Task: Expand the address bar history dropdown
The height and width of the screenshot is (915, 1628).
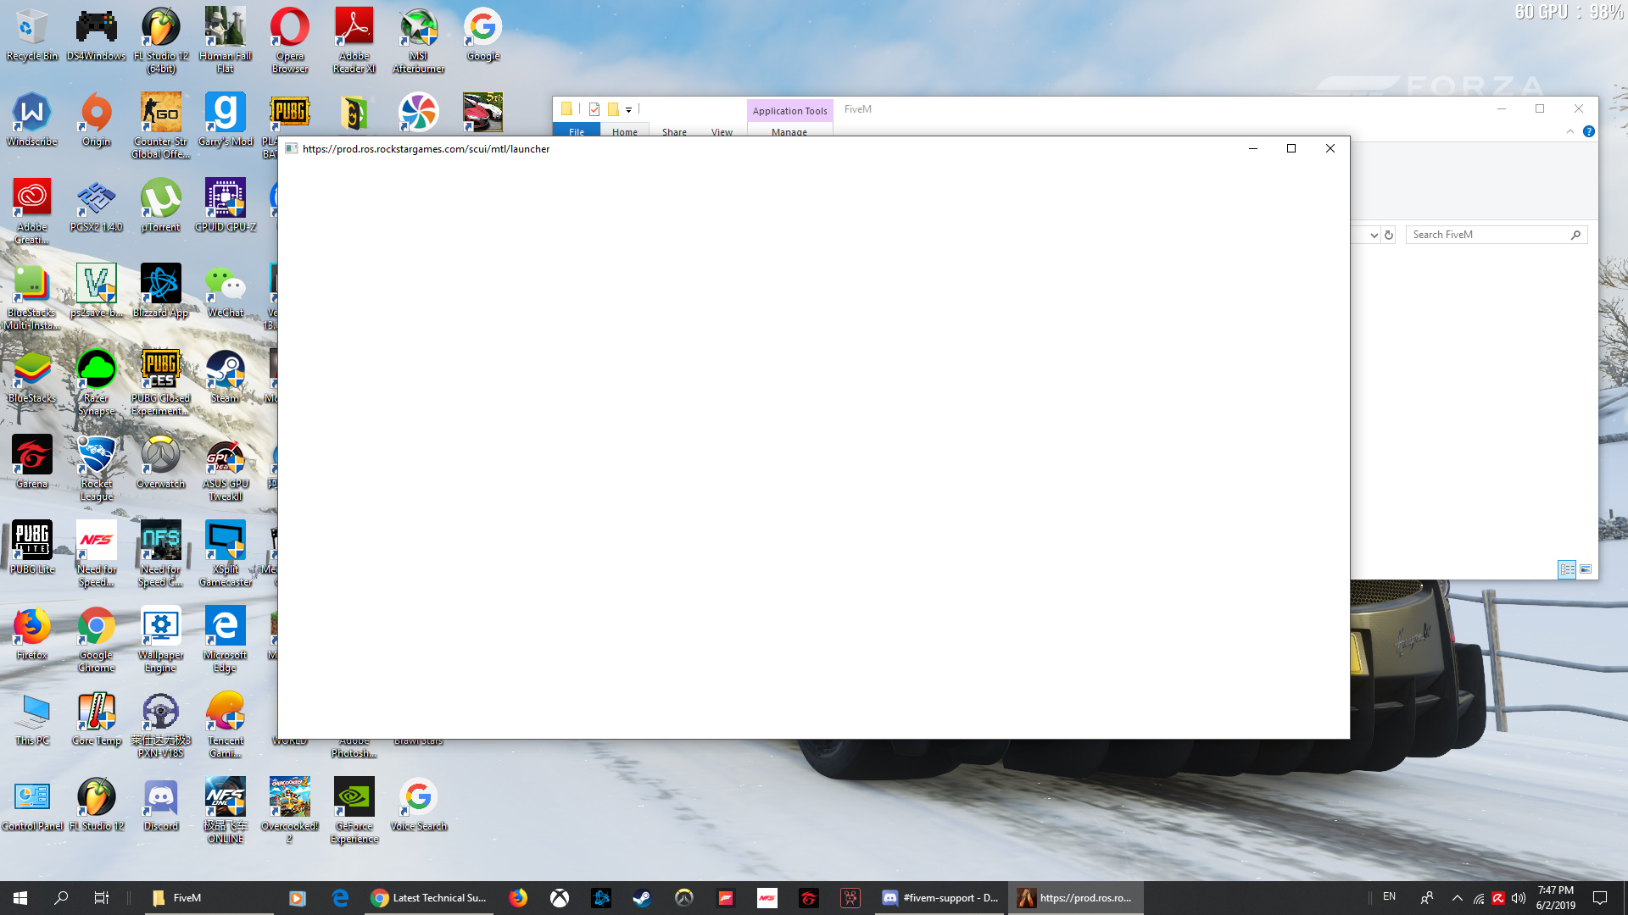Action: tap(1374, 235)
